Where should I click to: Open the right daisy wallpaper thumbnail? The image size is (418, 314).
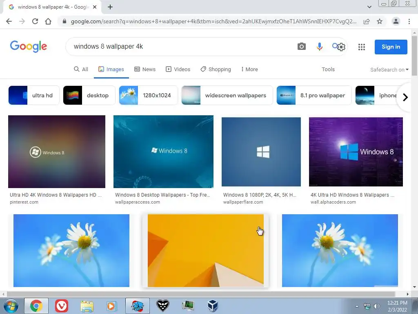pyautogui.click(x=340, y=251)
